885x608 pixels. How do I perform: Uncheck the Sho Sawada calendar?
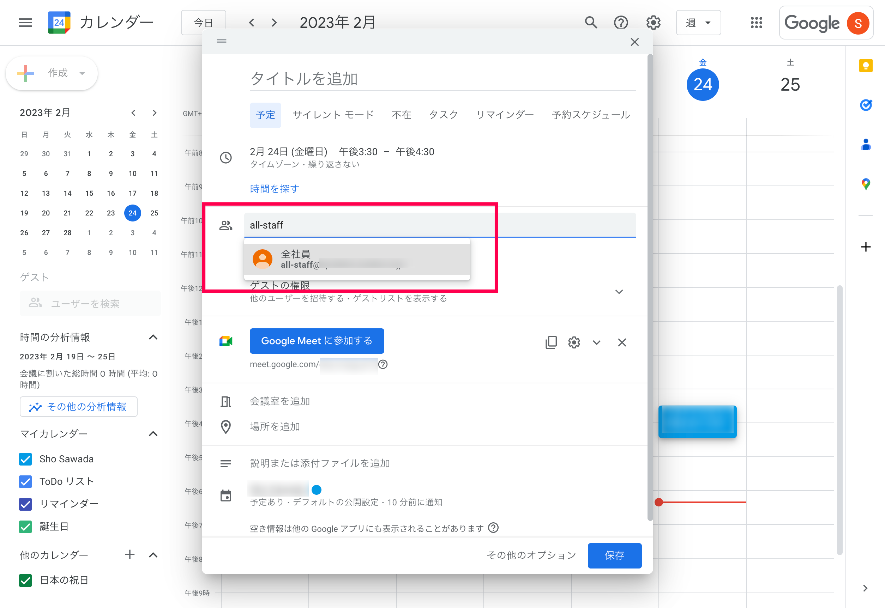pos(25,459)
